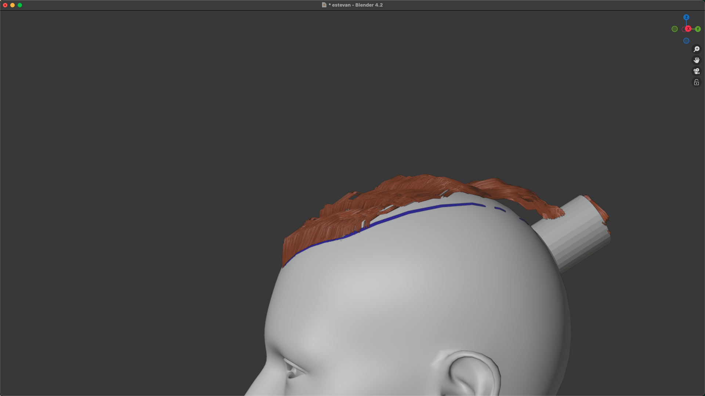Screen dimensions: 705x396
Task: Click the hollow blue negative Z axis circle
Action: 686,41
